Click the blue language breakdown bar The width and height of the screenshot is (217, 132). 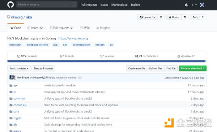tap(106, 61)
